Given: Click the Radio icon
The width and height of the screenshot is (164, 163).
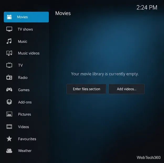Looking at the screenshot, I should click(9, 77).
